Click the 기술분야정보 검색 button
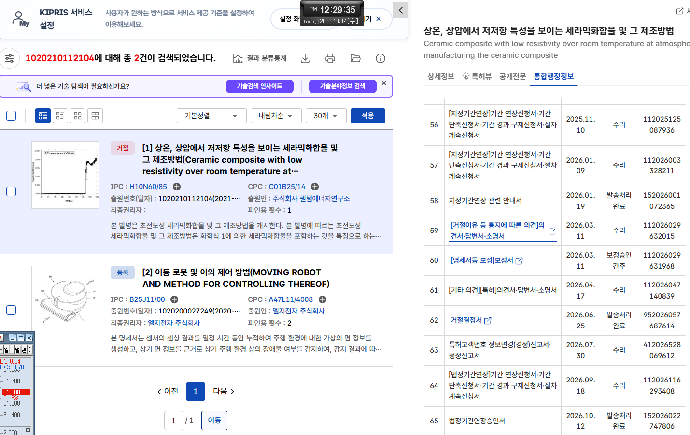The height and width of the screenshot is (435, 690). (x=343, y=86)
